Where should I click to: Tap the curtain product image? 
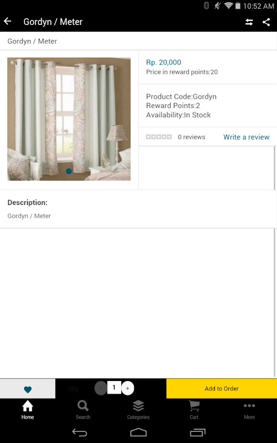coord(69,119)
